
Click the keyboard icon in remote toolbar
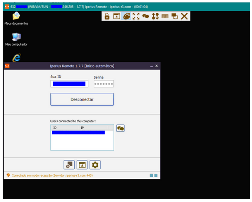pos(165,16)
